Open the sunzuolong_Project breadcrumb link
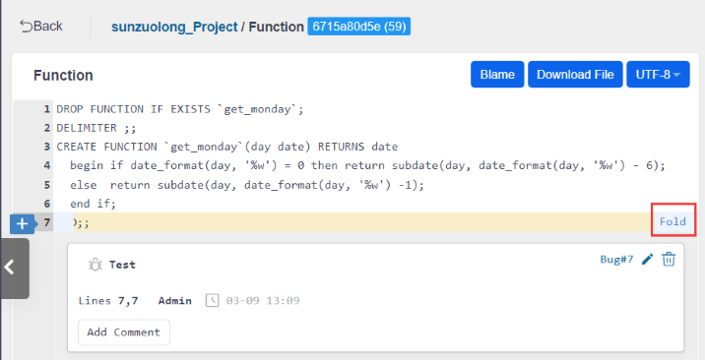The height and width of the screenshot is (360, 705). [x=174, y=27]
